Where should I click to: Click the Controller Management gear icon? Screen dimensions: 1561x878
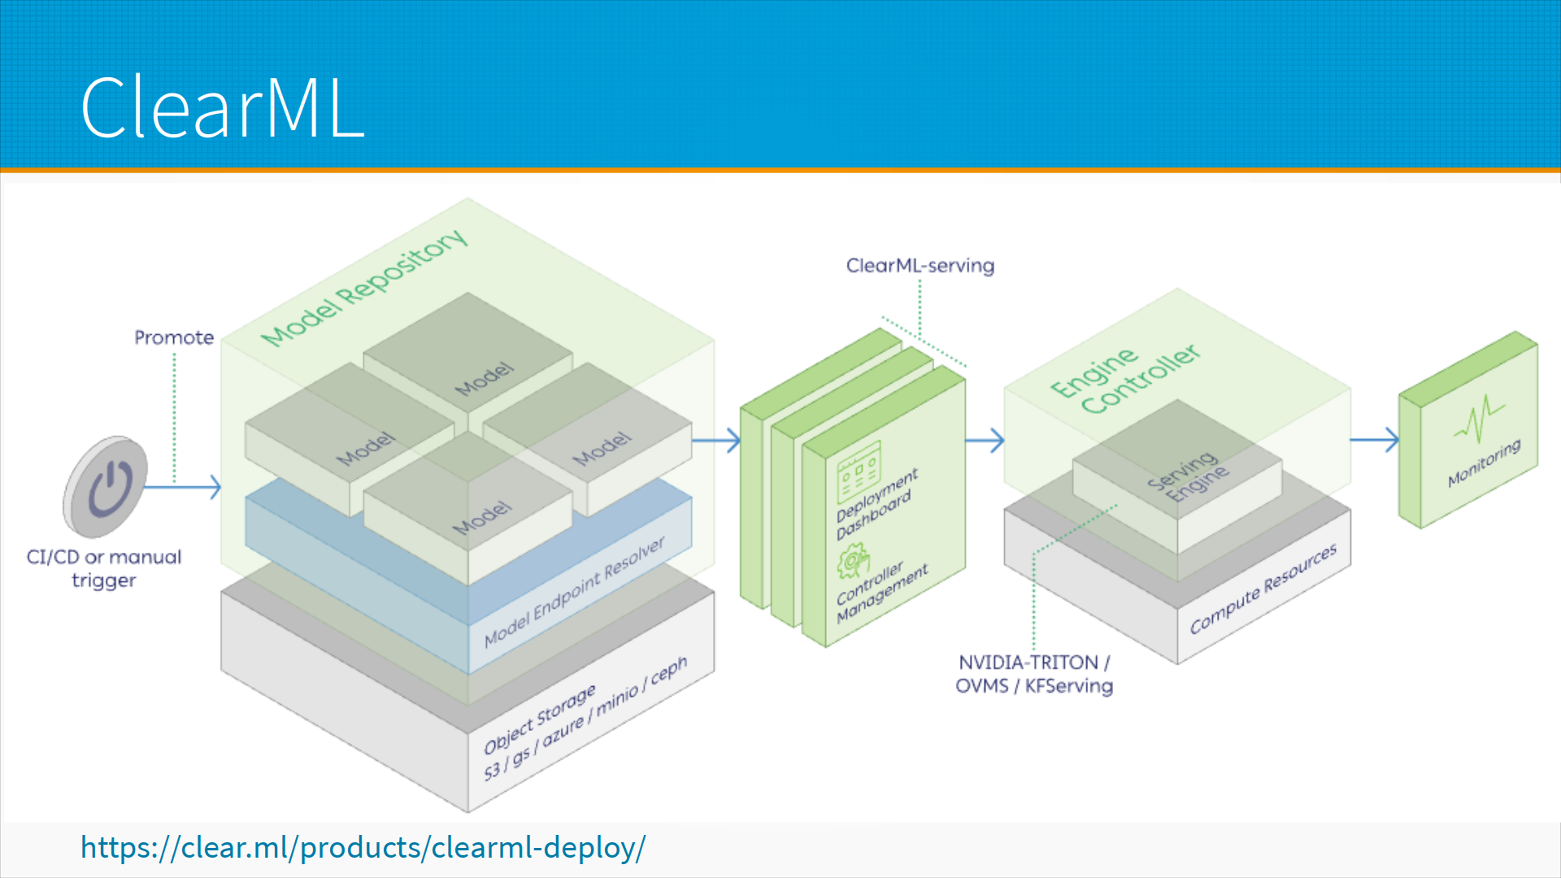pos(854,561)
